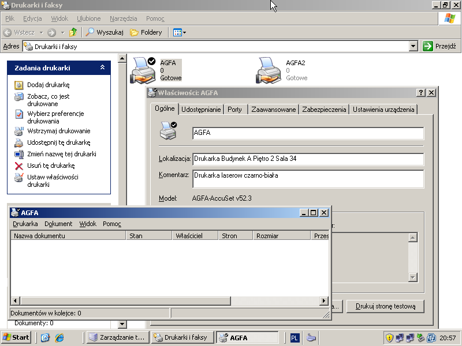Open the Pomoc menu in Drukarki i faksy

[x=155, y=18]
